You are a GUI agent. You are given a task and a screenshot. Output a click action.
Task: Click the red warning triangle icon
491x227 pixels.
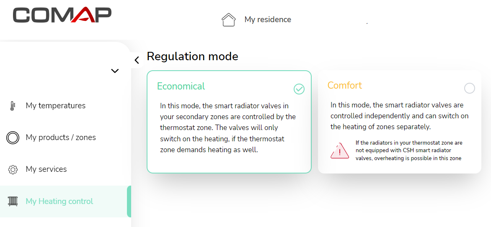pos(340,151)
